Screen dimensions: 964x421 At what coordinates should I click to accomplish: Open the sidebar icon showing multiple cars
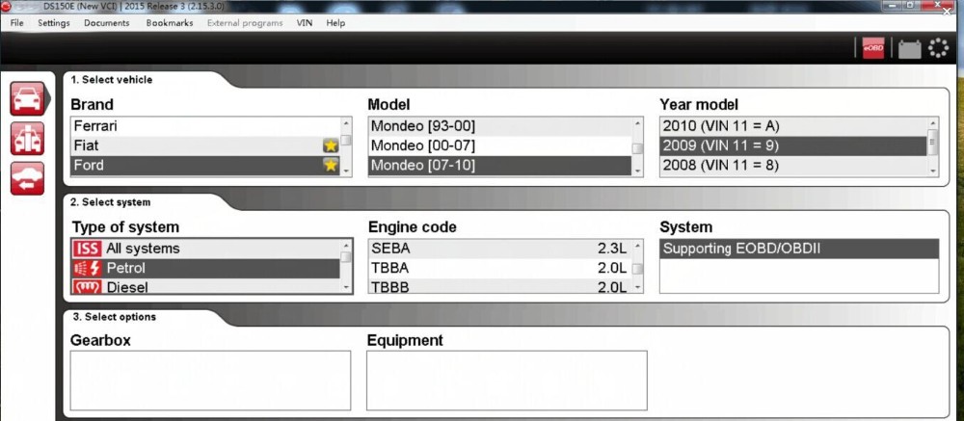point(27,138)
